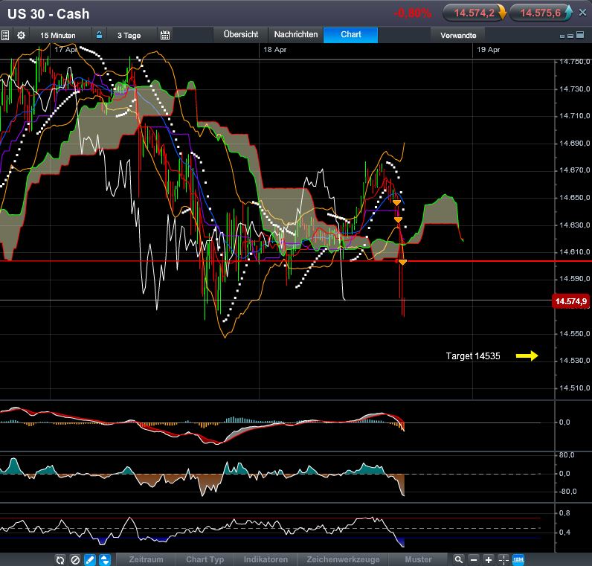
Task: Open the 3 Tage range dropdown
Action: tap(129, 36)
